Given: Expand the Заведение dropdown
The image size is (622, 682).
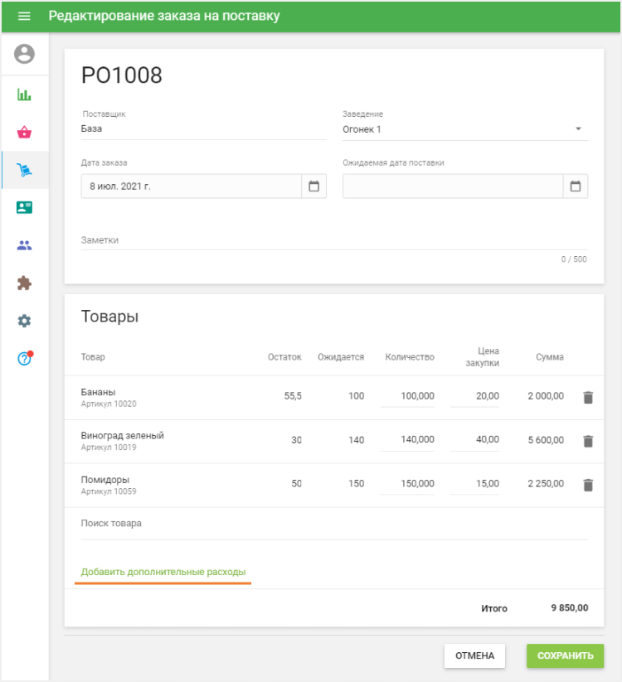Looking at the screenshot, I should click(578, 129).
